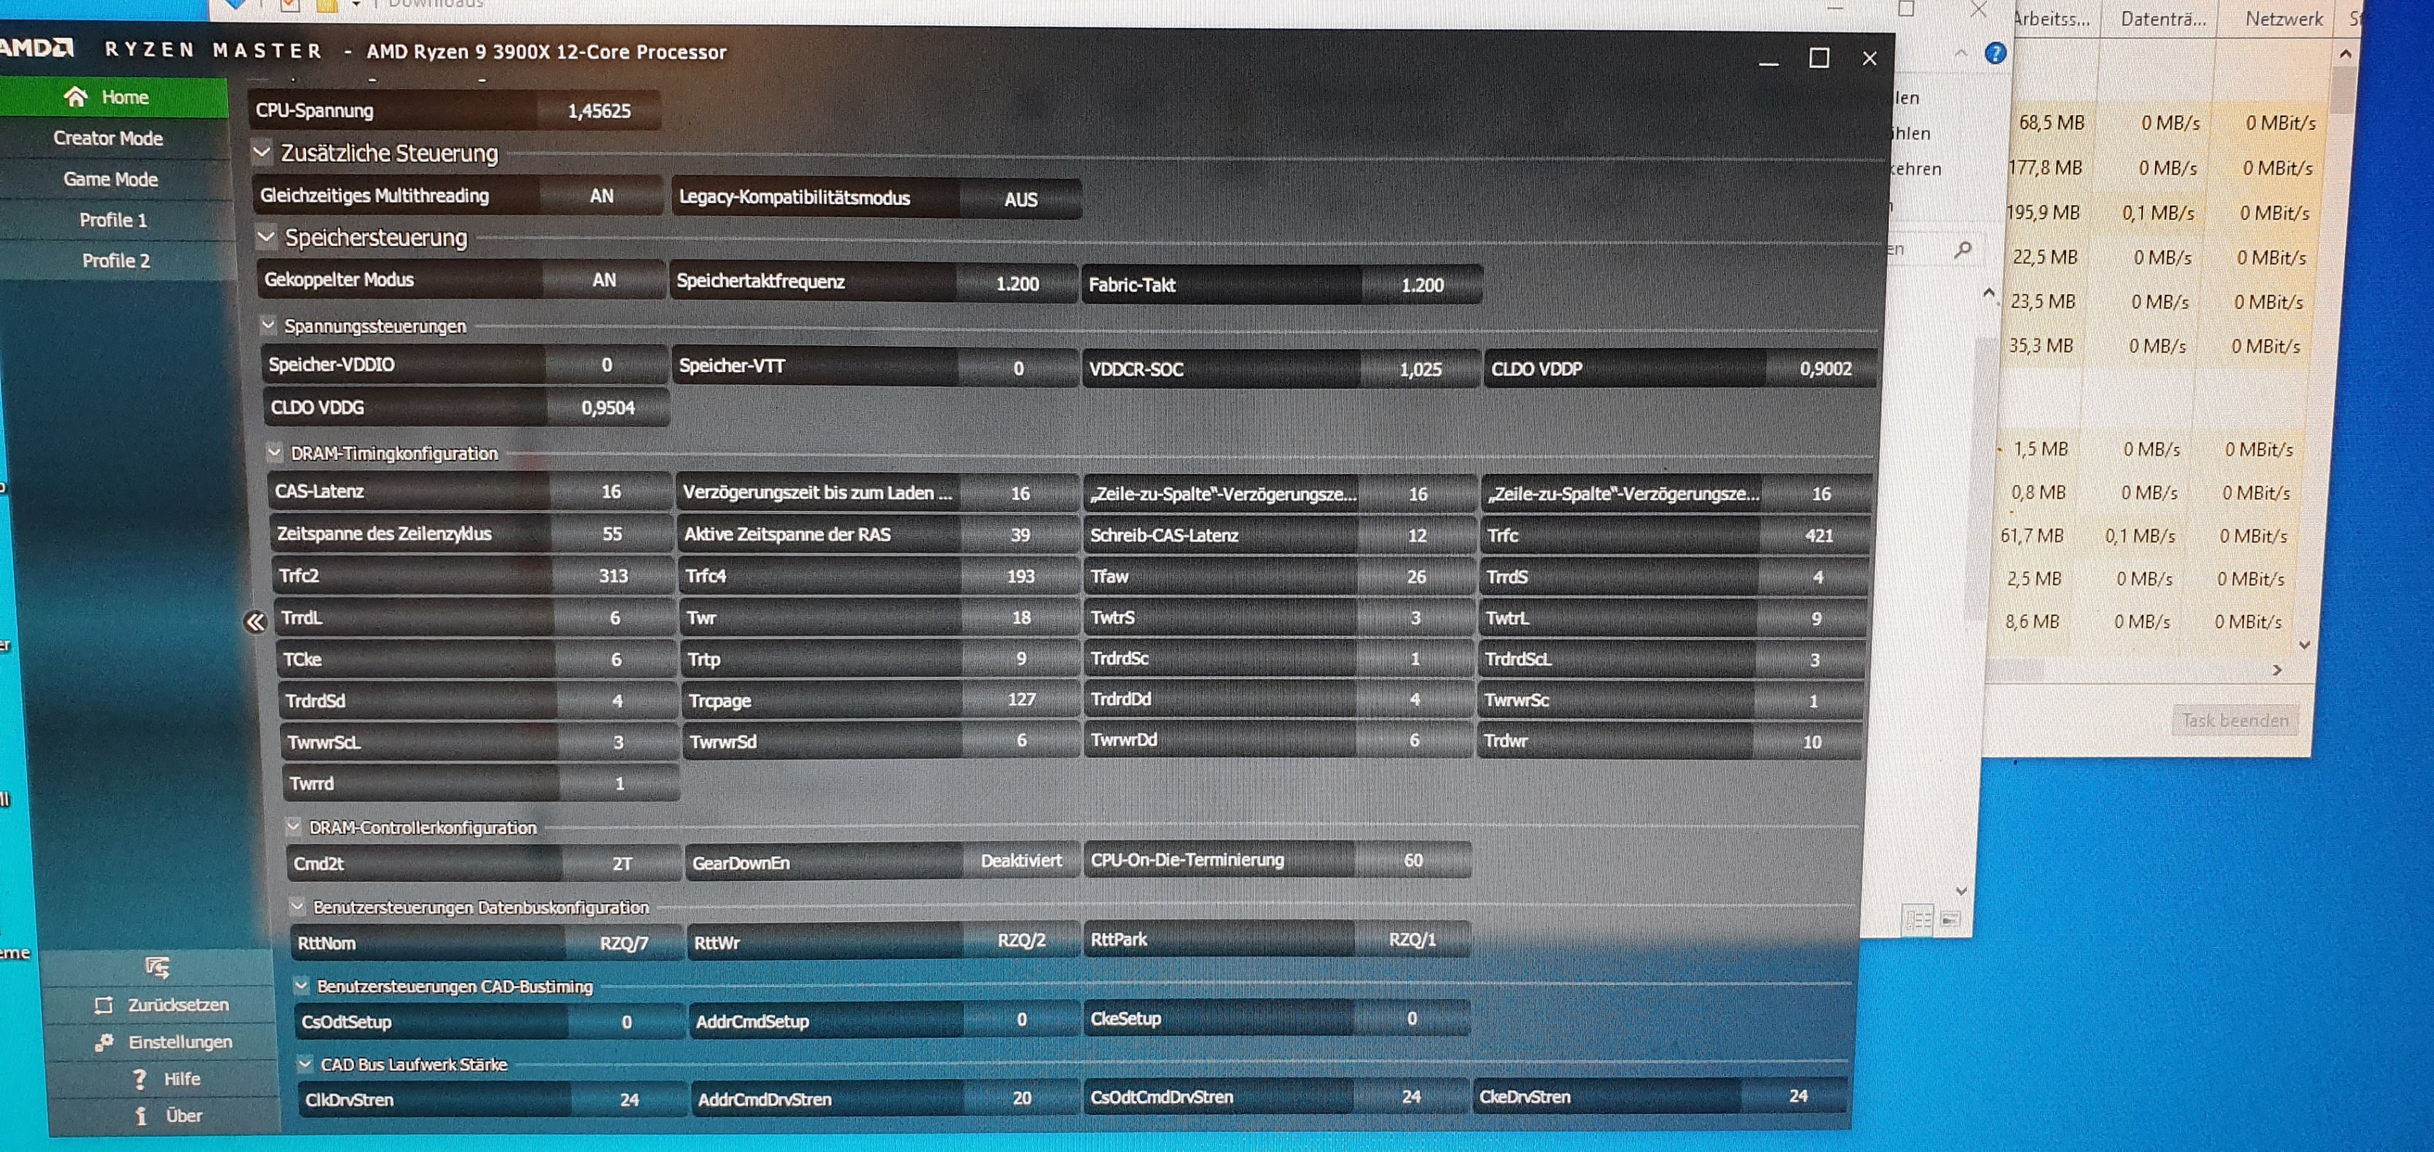Click the Über info icon
Viewport: 2434px width, 1152px height.
tap(142, 1115)
